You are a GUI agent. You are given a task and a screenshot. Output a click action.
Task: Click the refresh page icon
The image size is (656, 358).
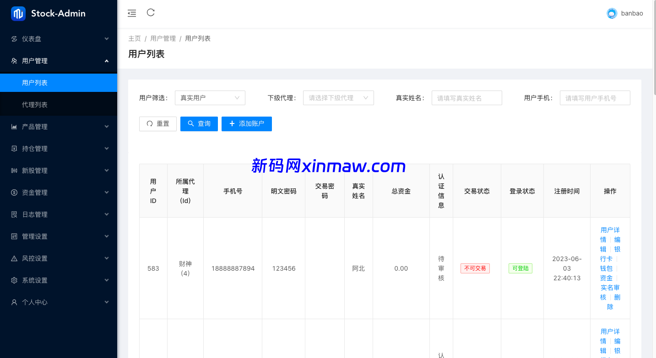coord(151,13)
